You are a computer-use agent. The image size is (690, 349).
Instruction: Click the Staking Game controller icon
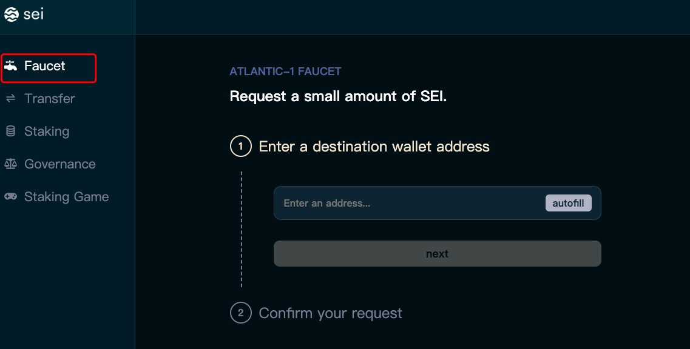tap(10, 197)
